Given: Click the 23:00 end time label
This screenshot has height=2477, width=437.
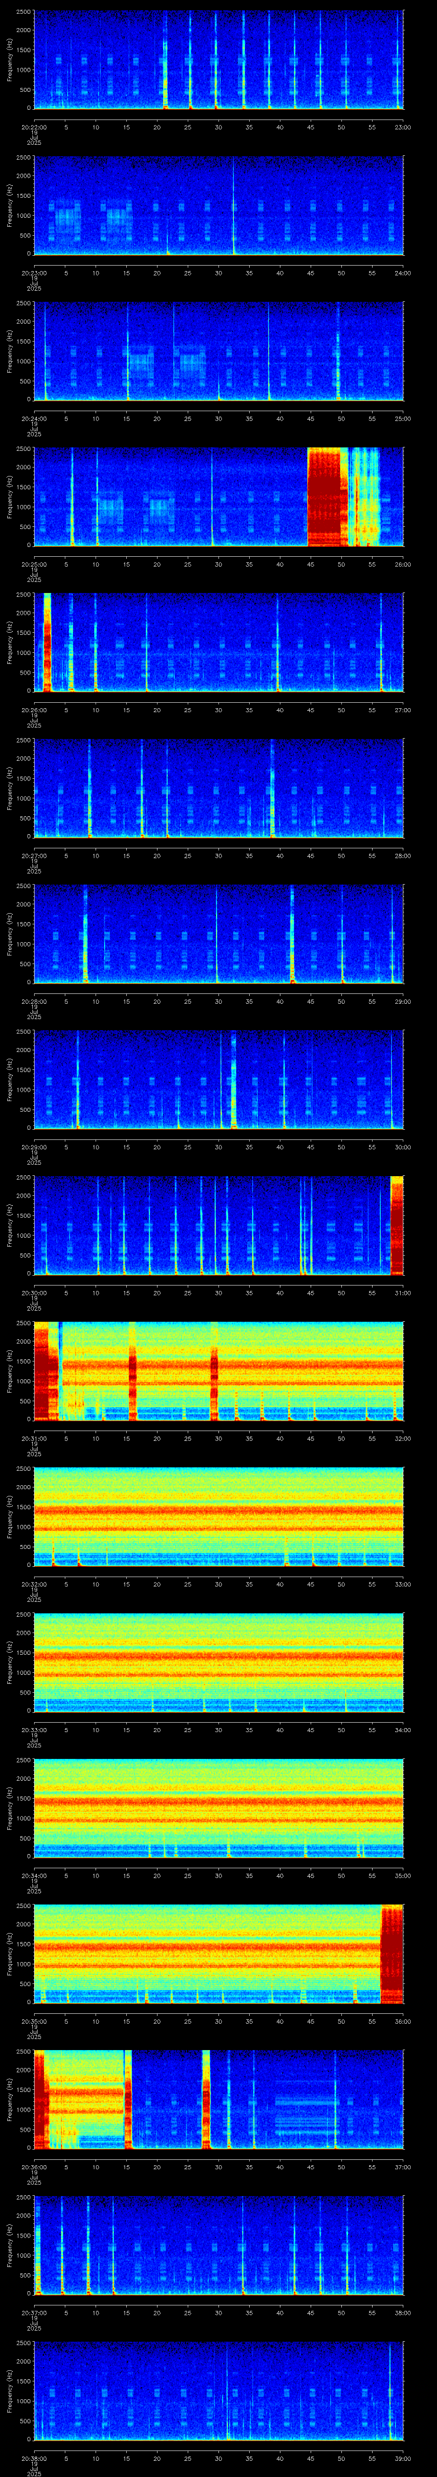Looking at the screenshot, I should pyautogui.click(x=402, y=127).
